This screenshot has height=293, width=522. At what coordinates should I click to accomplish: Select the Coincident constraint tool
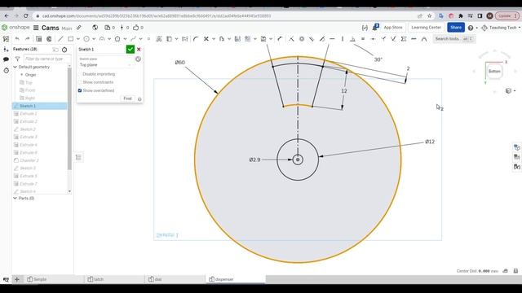coord(291,39)
